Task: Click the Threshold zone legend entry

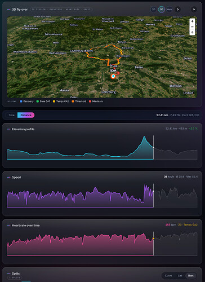Action: coord(79,102)
